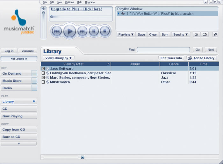223x164 pixels.
Task: Toggle playlist shuffle icon
Action: click(x=197, y=35)
